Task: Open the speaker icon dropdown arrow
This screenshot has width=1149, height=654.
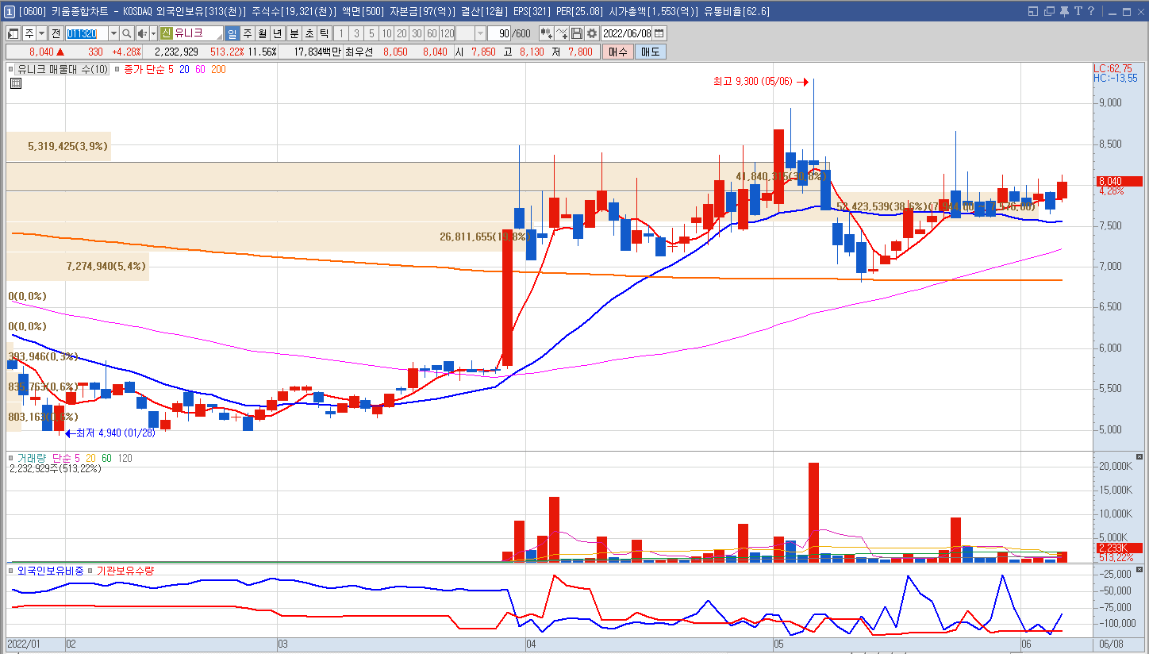Action: click(153, 33)
